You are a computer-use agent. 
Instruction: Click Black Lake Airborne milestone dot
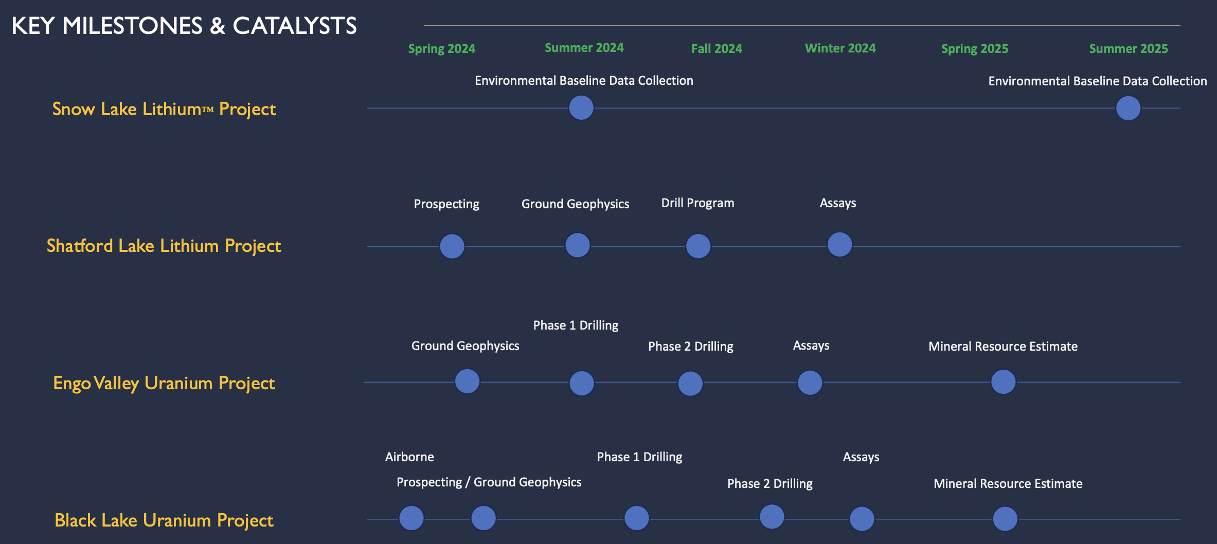click(x=411, y=518)
